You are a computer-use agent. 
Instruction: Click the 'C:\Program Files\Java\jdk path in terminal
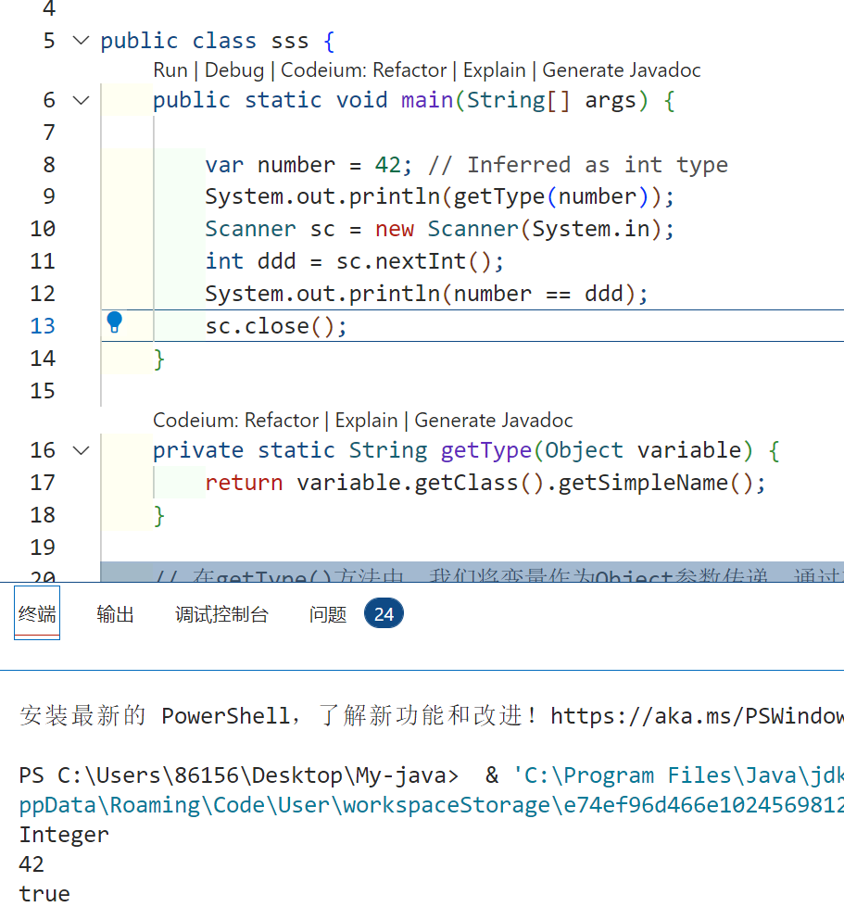pyautogui.click(x=678, y=775)
